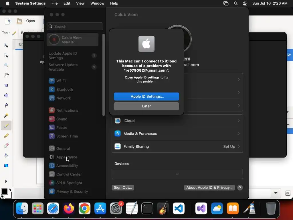Select the rectangle selection tool in Paintbrush
The height and width of the screenshot is (220, 293).
tap(6, 85)
